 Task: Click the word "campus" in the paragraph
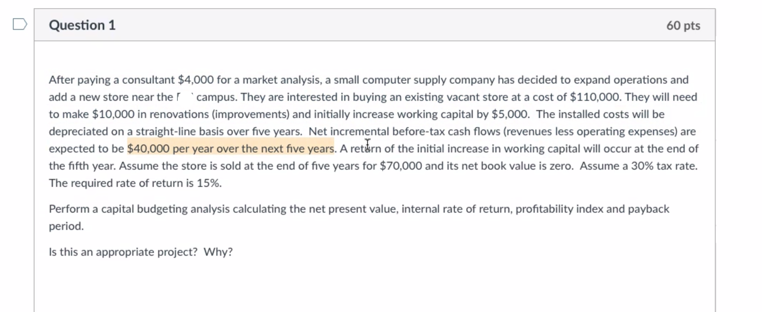coord(216,97)
